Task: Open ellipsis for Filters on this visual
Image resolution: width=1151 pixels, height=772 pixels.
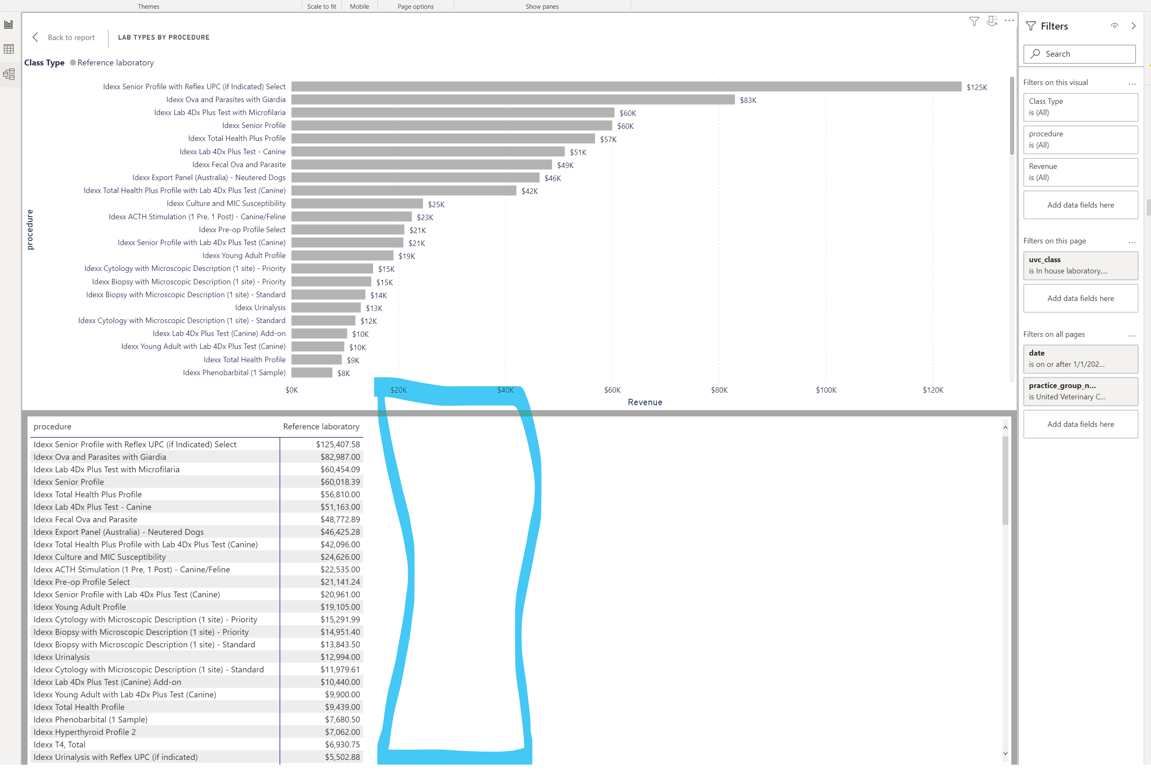Action: click(1132, 83)
